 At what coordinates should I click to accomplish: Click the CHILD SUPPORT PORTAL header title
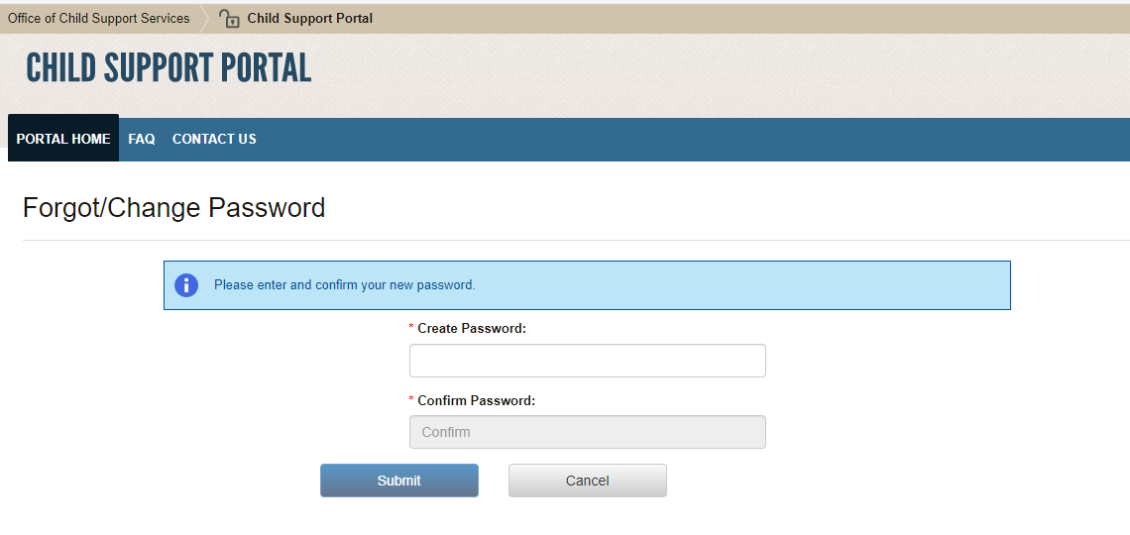click(169, 67)
